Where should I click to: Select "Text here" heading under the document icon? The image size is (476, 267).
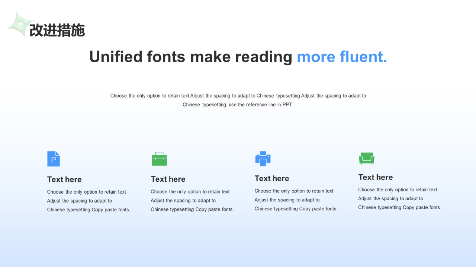tap(64, 179)
